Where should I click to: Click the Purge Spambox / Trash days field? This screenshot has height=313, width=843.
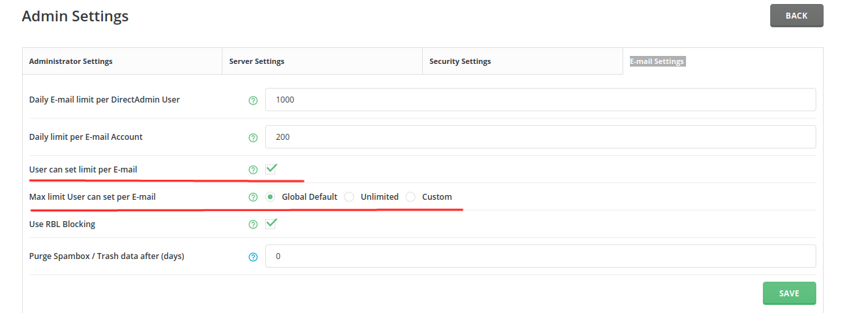click(x=540, y=256)
